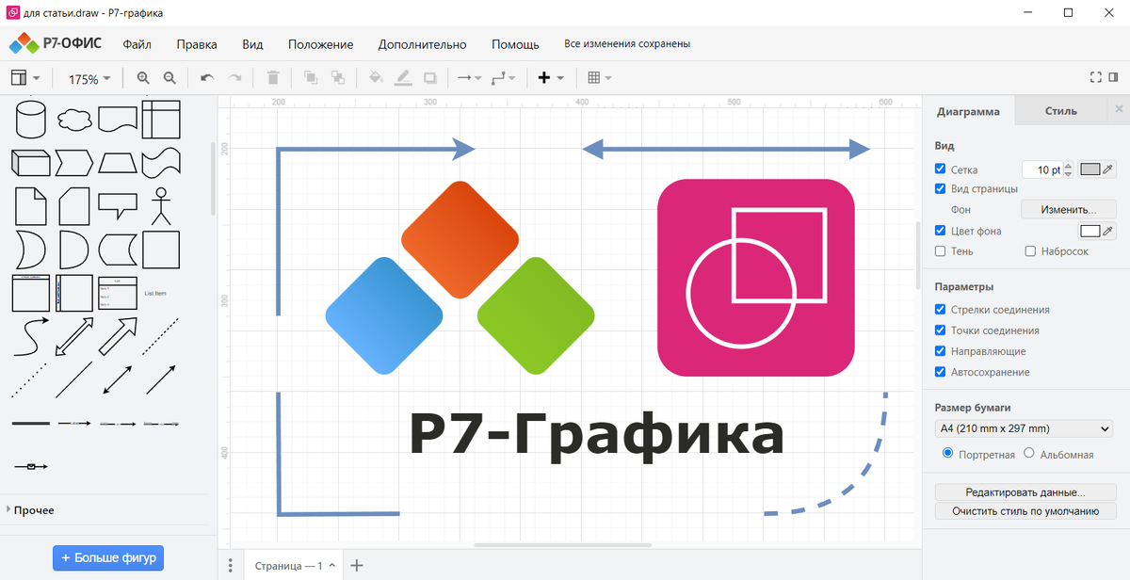Select the callout speech bubble shape
This screenshot has height=580, width=1130.
point(119,206)
